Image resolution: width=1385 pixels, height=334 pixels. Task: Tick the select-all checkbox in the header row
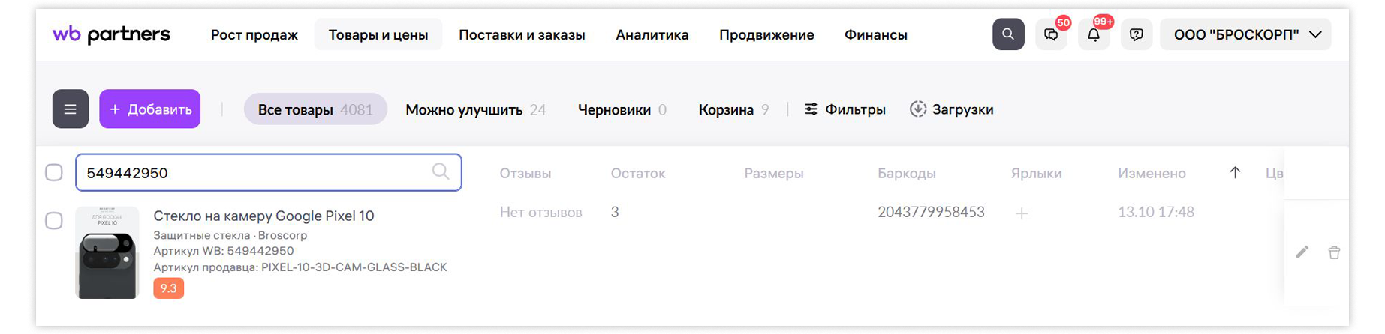(54, 172)
